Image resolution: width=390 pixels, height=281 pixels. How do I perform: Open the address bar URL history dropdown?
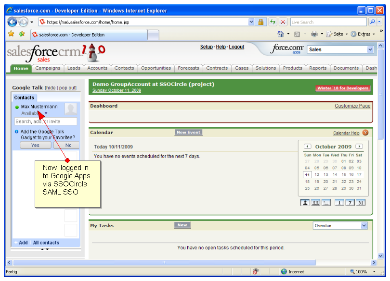251,22
